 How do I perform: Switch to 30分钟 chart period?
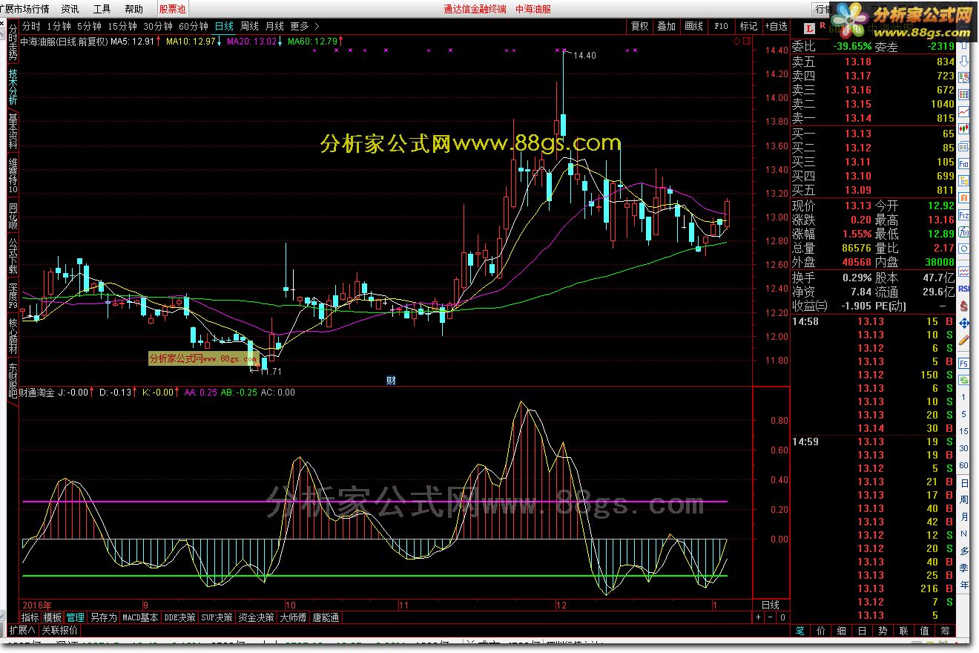[x=158, y=26]
